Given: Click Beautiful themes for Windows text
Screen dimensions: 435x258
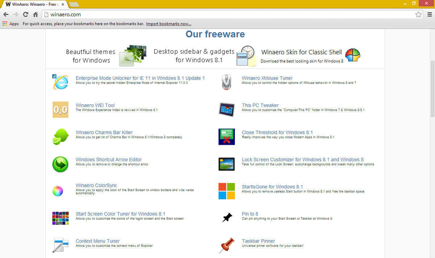Looking at the screenshot, I should tap(91, 56).
